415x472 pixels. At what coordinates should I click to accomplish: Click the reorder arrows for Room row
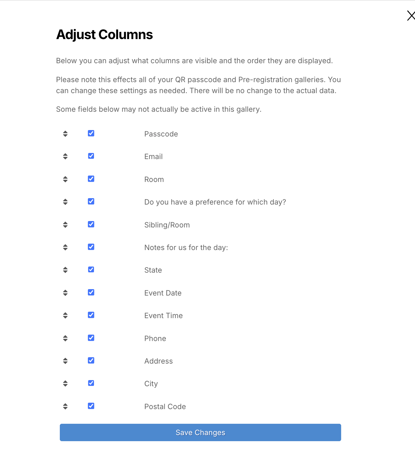click(x=65, y=179)
